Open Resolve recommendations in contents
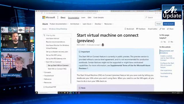Image resolution: width=184 pixels, height=104 pixels. [55, 42]
